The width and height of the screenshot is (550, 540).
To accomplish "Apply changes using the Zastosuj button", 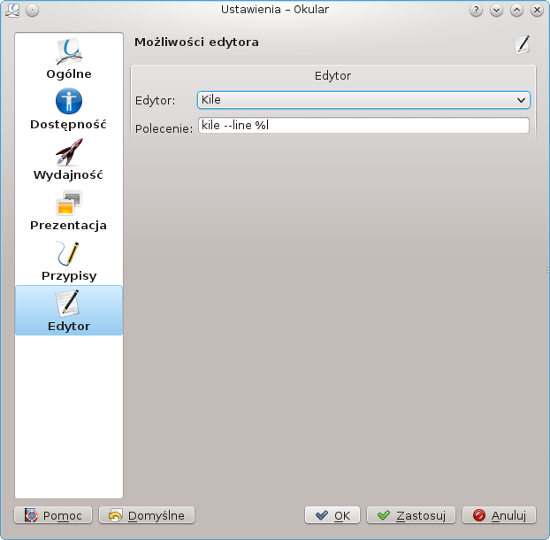I will click(411, 515).
